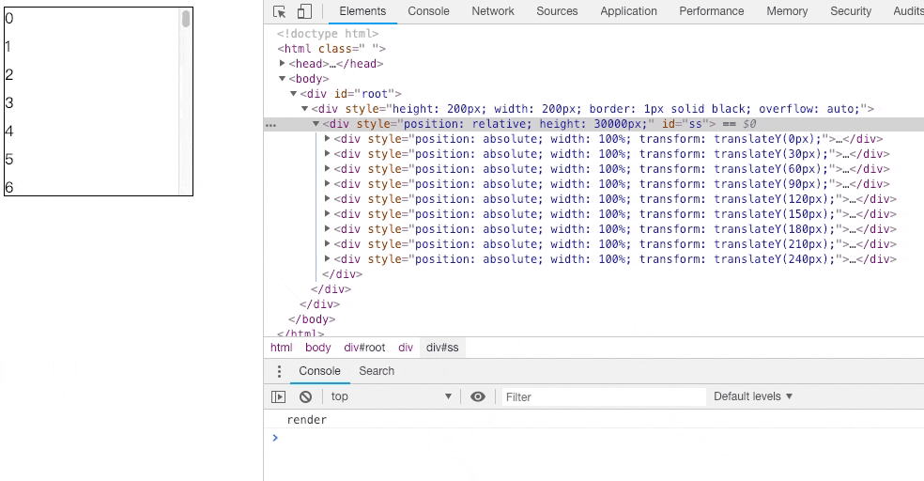This screenshot has height=481, width=924.
Task: Click the ellipsis beside the selected div#ss row
Action: point(270,125)
